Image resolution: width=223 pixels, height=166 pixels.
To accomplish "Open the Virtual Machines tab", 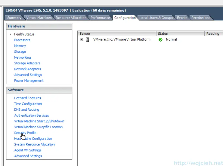I will (x=38, y=17).
